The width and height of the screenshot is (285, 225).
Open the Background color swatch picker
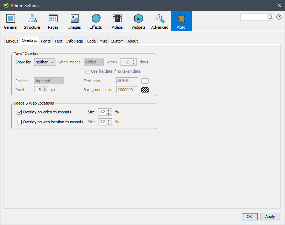[x=145, y=90]
